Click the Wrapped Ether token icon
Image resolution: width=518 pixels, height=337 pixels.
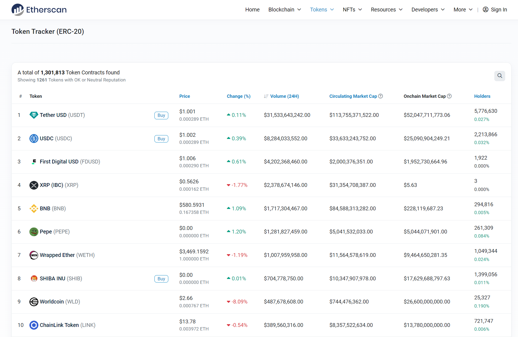coord(34,255)
